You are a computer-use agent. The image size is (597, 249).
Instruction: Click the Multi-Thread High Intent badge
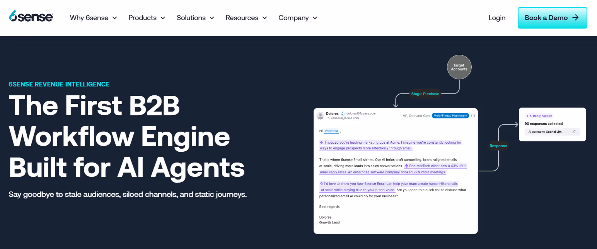pos(450,115)
